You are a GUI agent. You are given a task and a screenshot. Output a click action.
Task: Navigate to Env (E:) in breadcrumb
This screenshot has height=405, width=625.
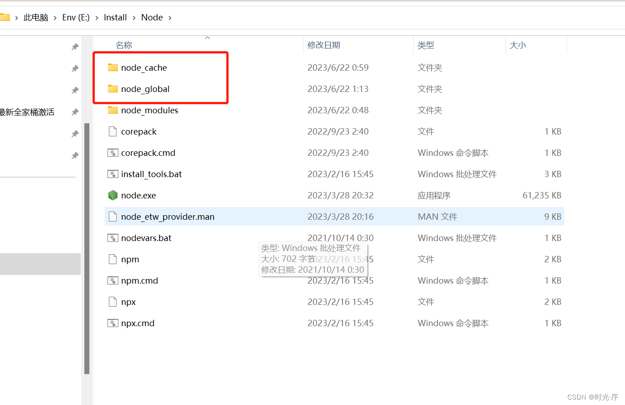tap(76, 17)
